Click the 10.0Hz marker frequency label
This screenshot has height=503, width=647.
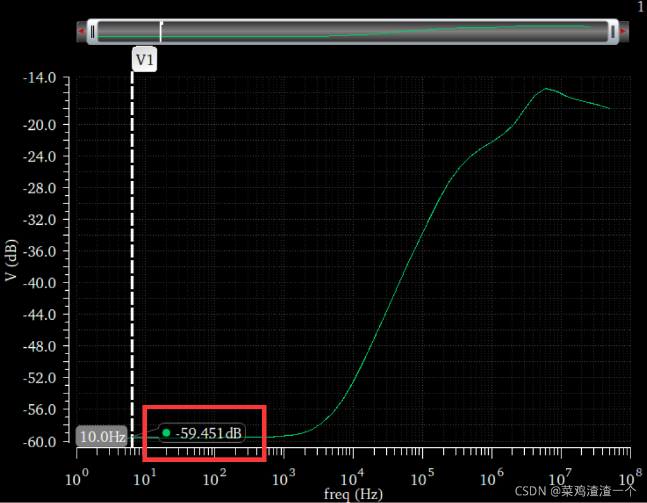click(x=102, y=436)
